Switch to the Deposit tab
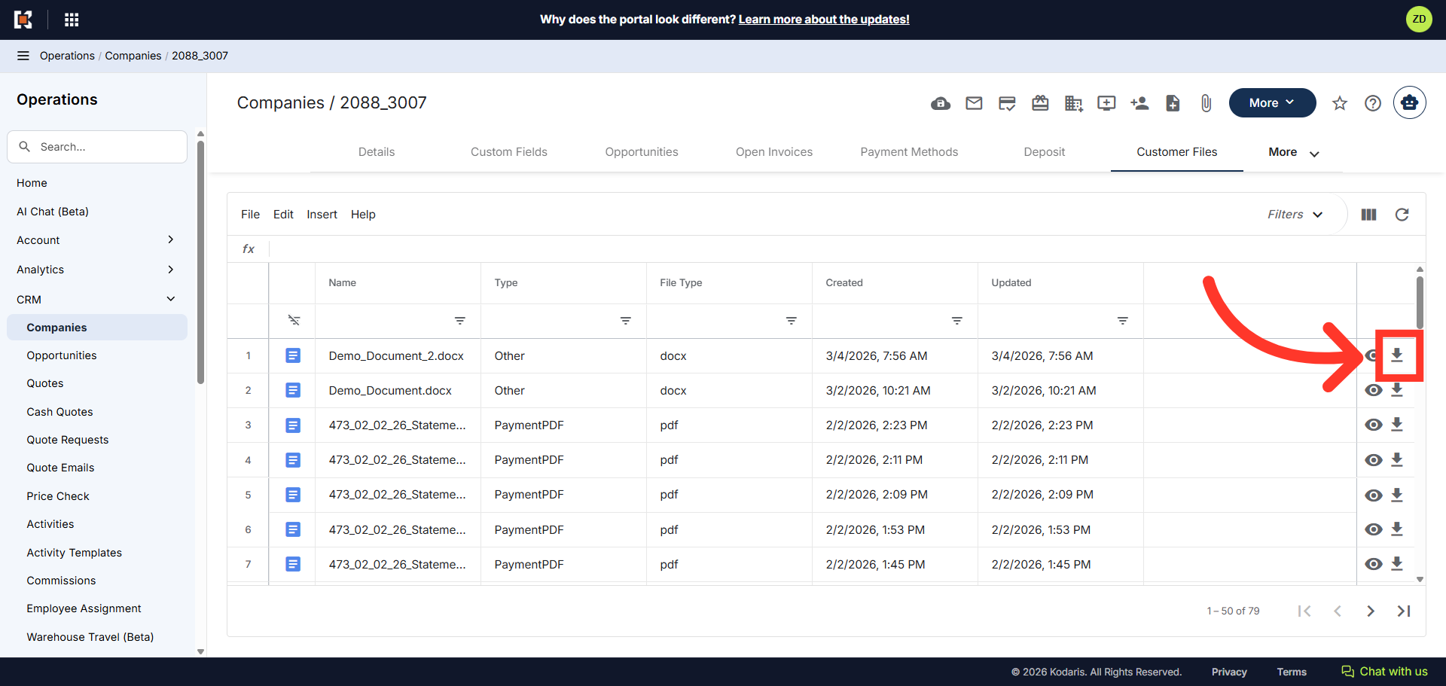The image size is (1446, 686). tap(1045, 152)
